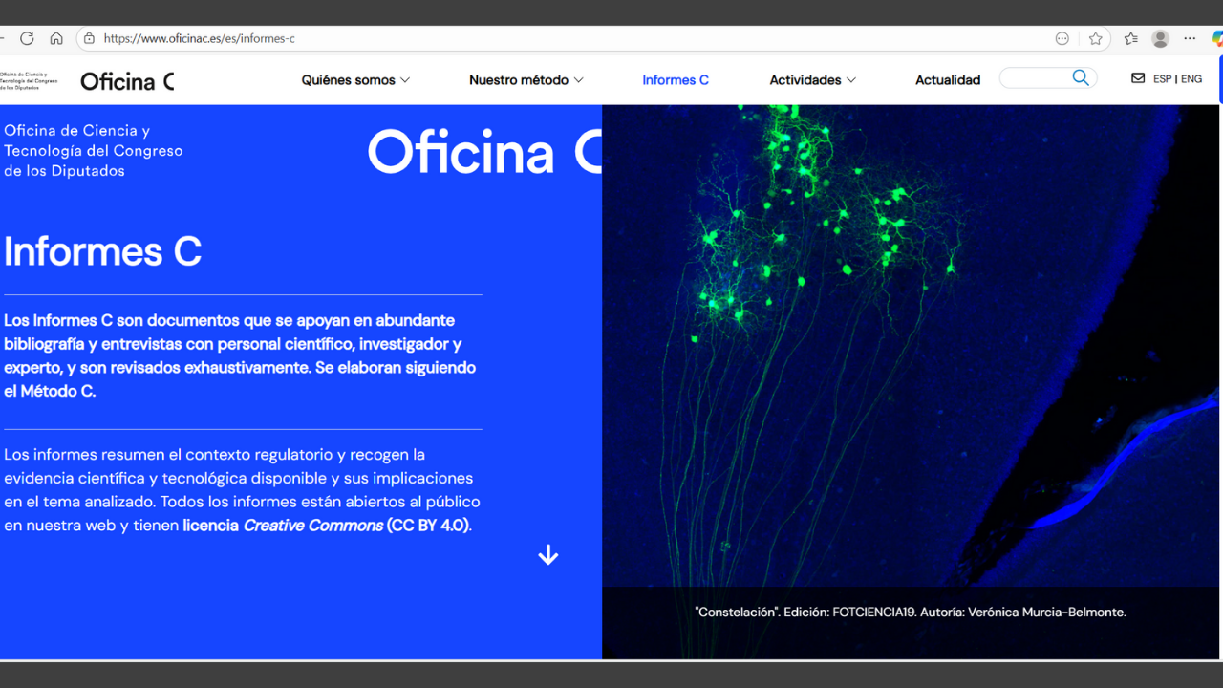Open the envelope contact icon

pyautogui.click(x=1137, y=77)
